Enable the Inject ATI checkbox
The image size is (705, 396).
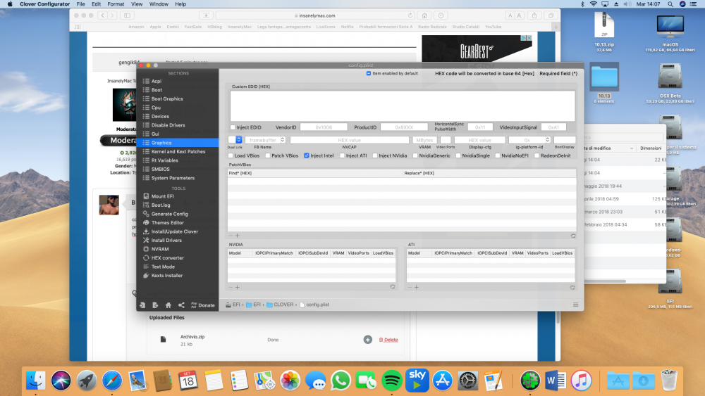coord(342,155)
